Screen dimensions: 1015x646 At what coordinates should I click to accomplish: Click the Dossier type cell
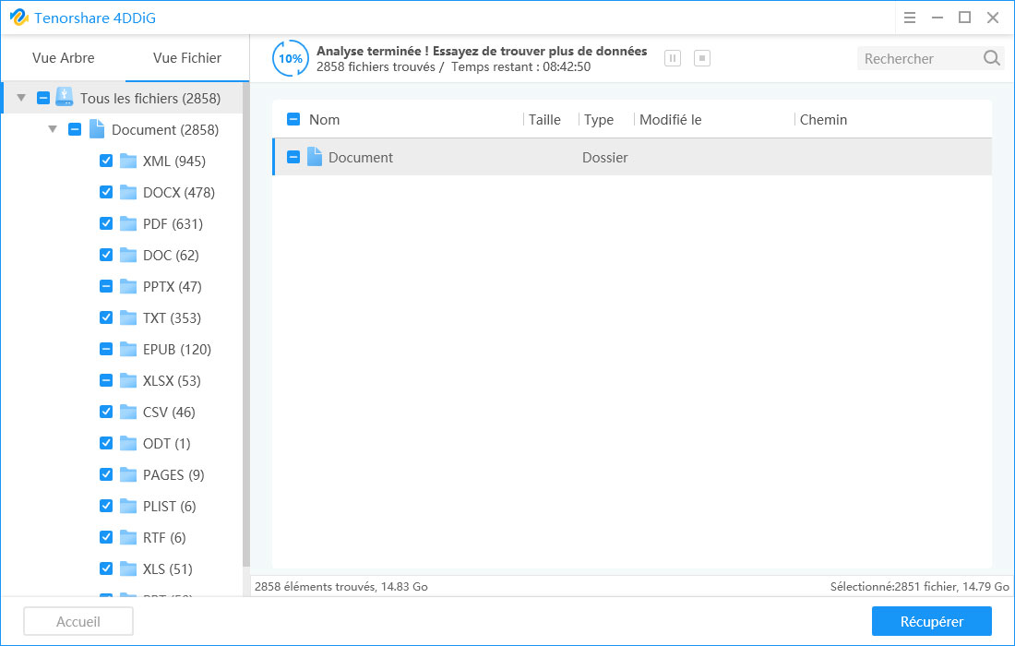(x=605, y=157)
